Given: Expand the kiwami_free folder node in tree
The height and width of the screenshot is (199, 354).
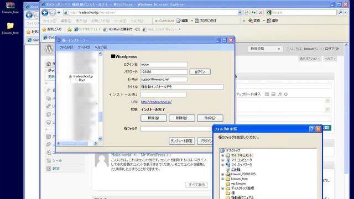Looking at the screenshot, I should tap(223, 179).
